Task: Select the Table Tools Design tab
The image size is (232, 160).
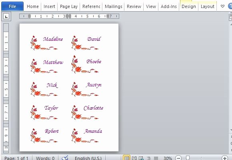Action: click(x=189, y=6)
